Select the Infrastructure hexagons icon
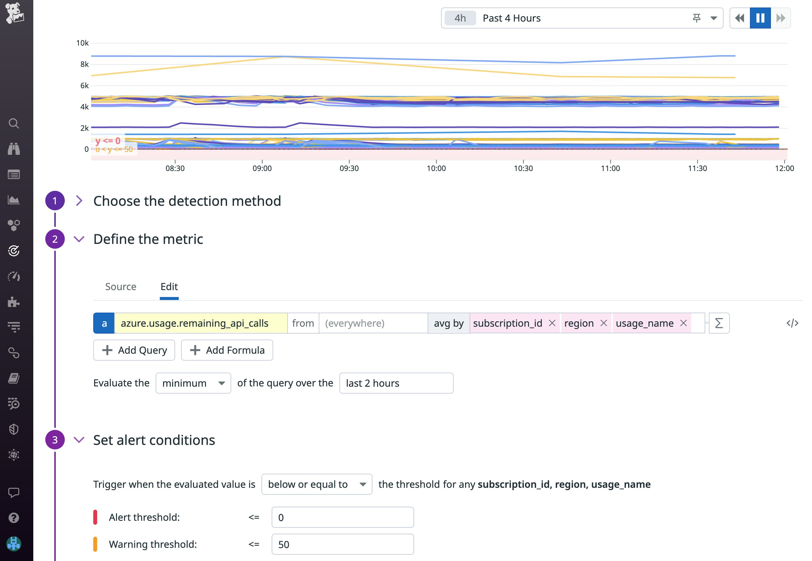 point(14,225)
